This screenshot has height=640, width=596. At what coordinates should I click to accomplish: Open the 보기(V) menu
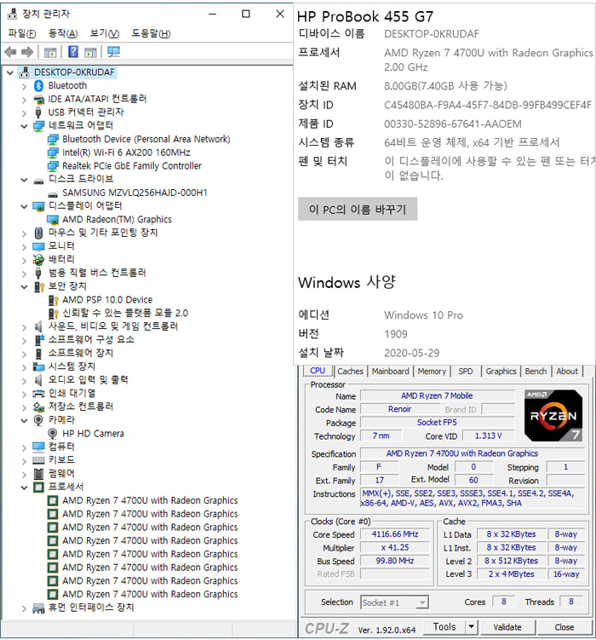[x=105, y=33]
